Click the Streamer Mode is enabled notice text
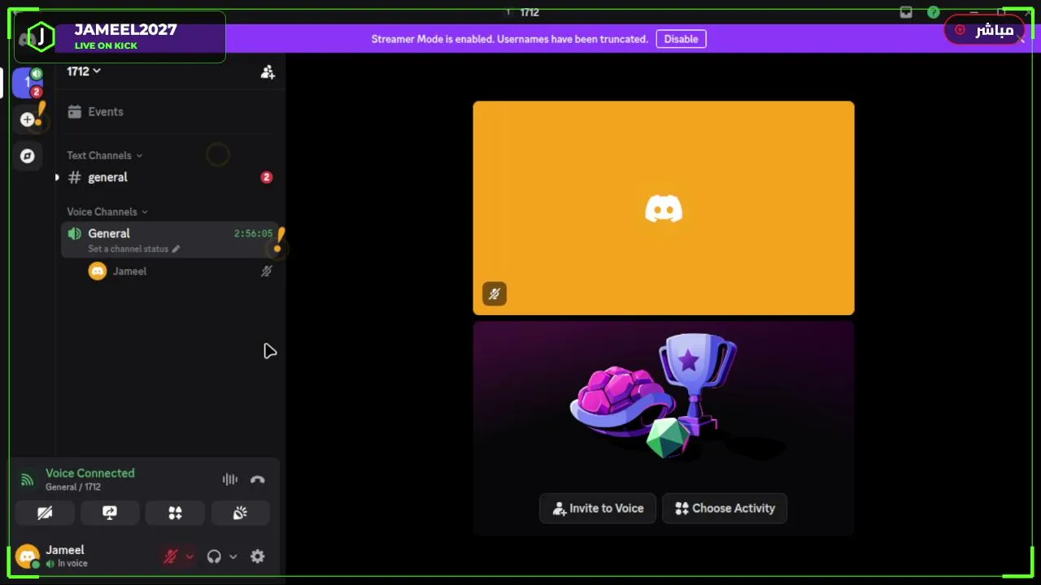The image size is (1041, 585). [510, 39]
